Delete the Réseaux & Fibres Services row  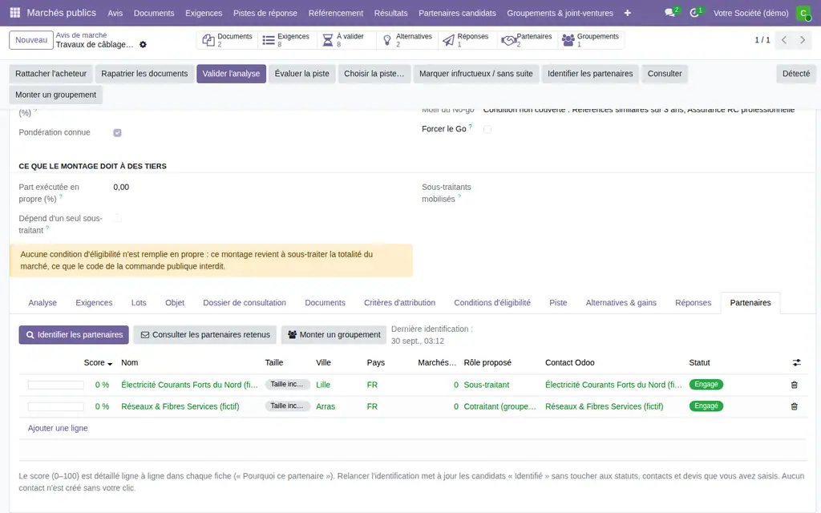pyautogui.click(x=794, y=406)
